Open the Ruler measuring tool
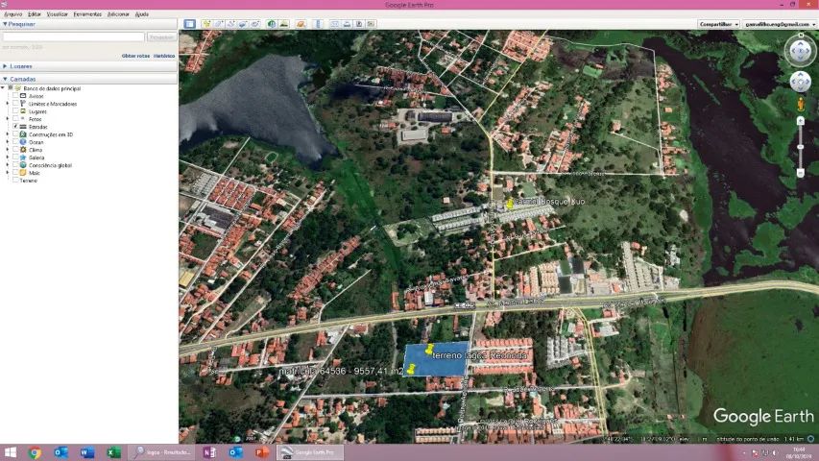The width and height of the screenshot is (819, 461). (318, 24)
